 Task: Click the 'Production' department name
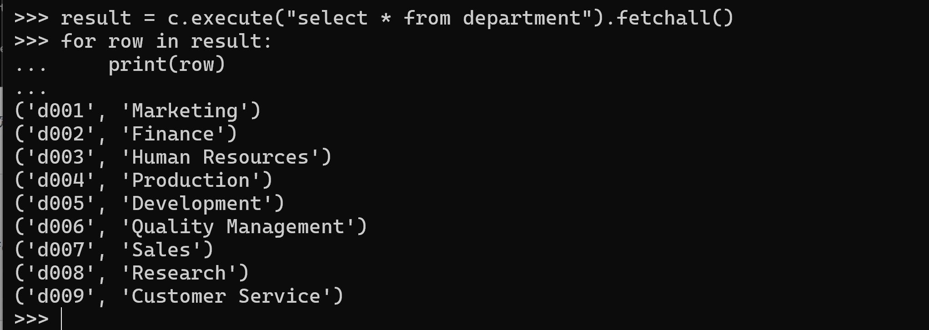point(191,180)
